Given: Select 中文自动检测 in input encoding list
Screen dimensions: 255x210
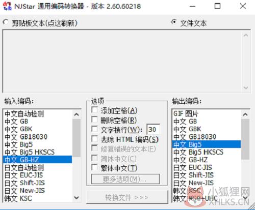Looking at the screenshot, I should pos(37,114).
